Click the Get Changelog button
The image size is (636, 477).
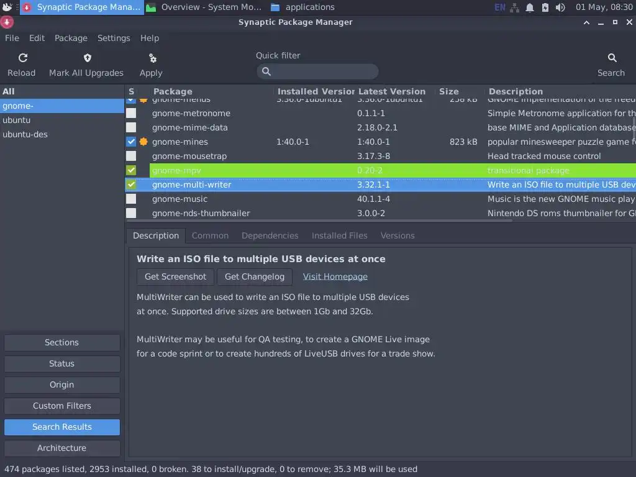point(254,276)
